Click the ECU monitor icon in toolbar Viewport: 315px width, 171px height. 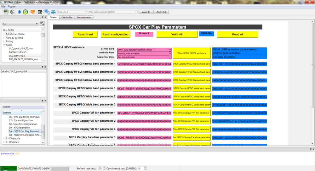tap(6, 12)
